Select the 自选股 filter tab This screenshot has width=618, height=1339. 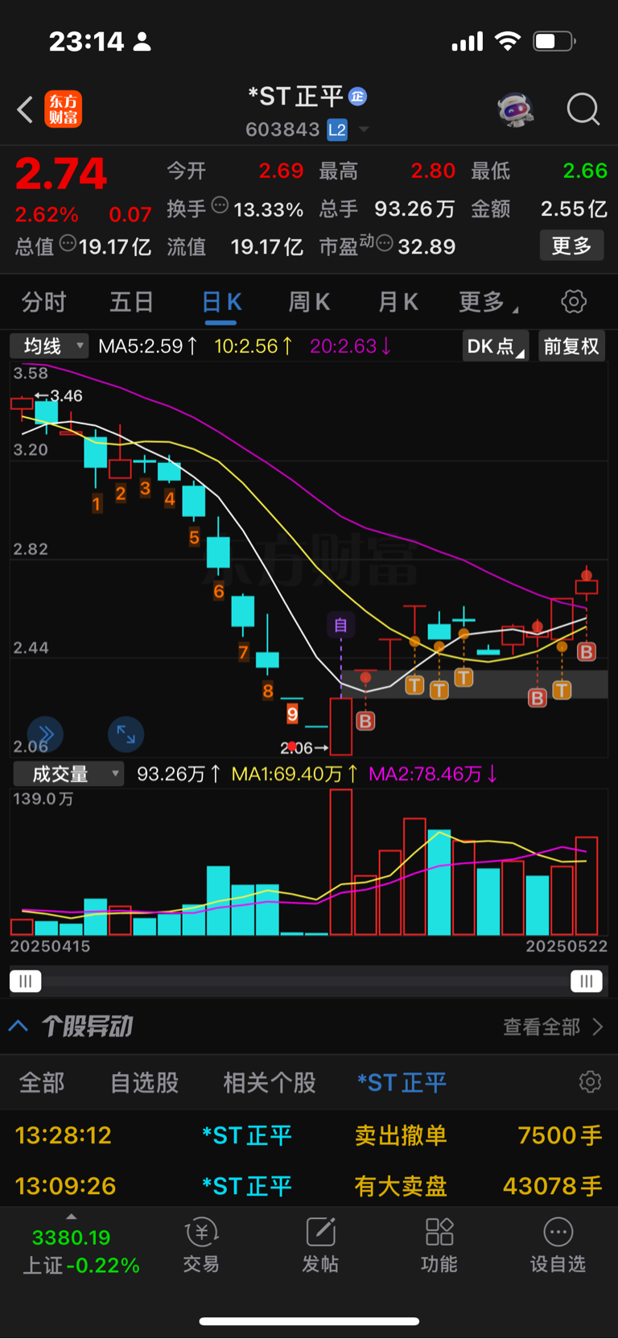pyautogui.click(x=144, y=1082)
